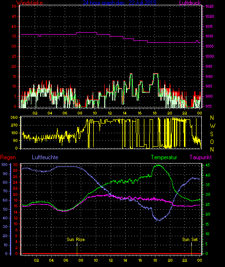Click 995 on the Luftdruck axis

coord(210,66)
